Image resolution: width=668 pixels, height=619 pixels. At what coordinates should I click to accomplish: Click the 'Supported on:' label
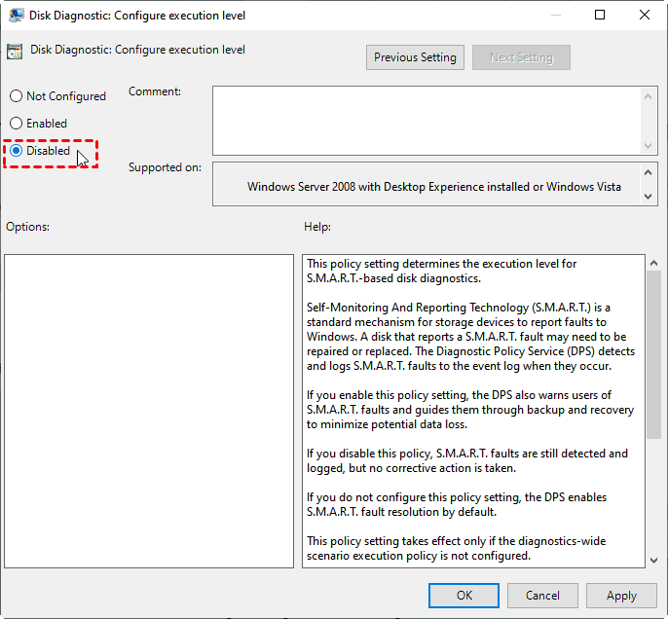165,167
